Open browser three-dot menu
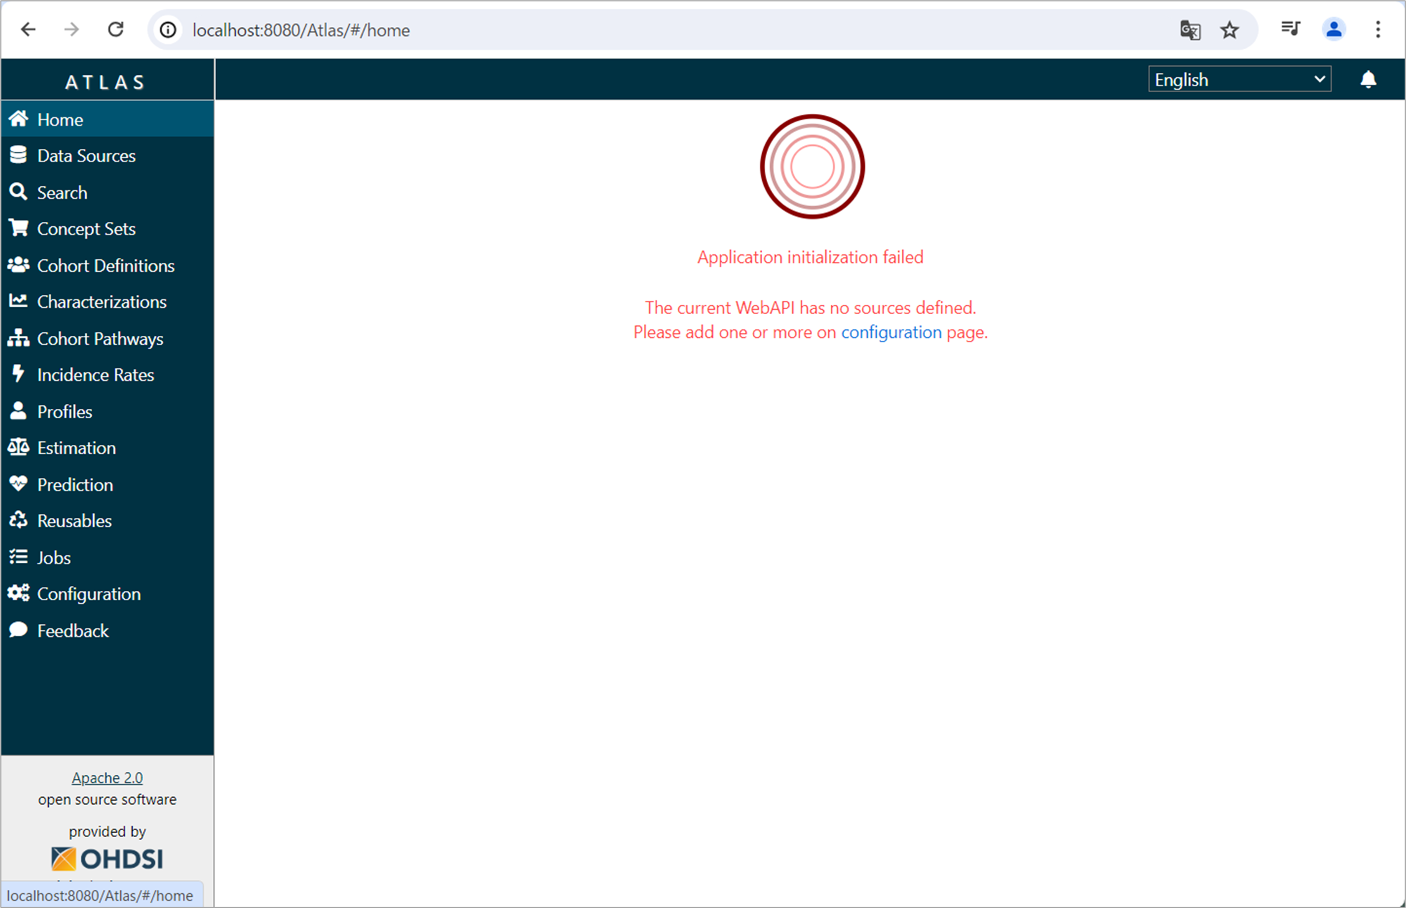Screen dimensions: 1406x908 (1378, 29)
